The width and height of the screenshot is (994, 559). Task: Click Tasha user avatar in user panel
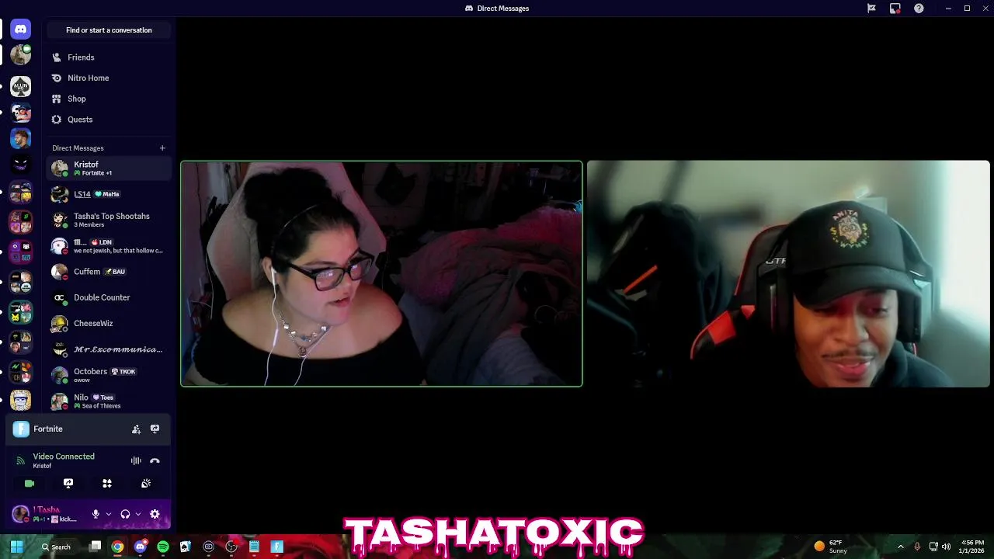tap(21, 514)
